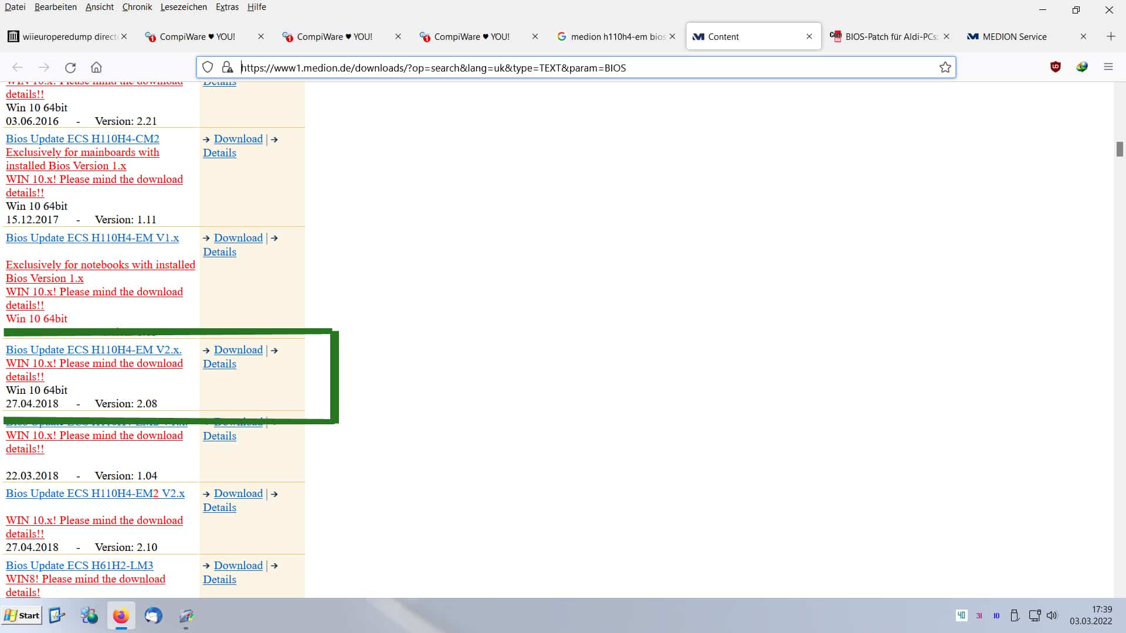
Task: Open Details for the ECS H110H4-CM2 update
Action: 219,153
